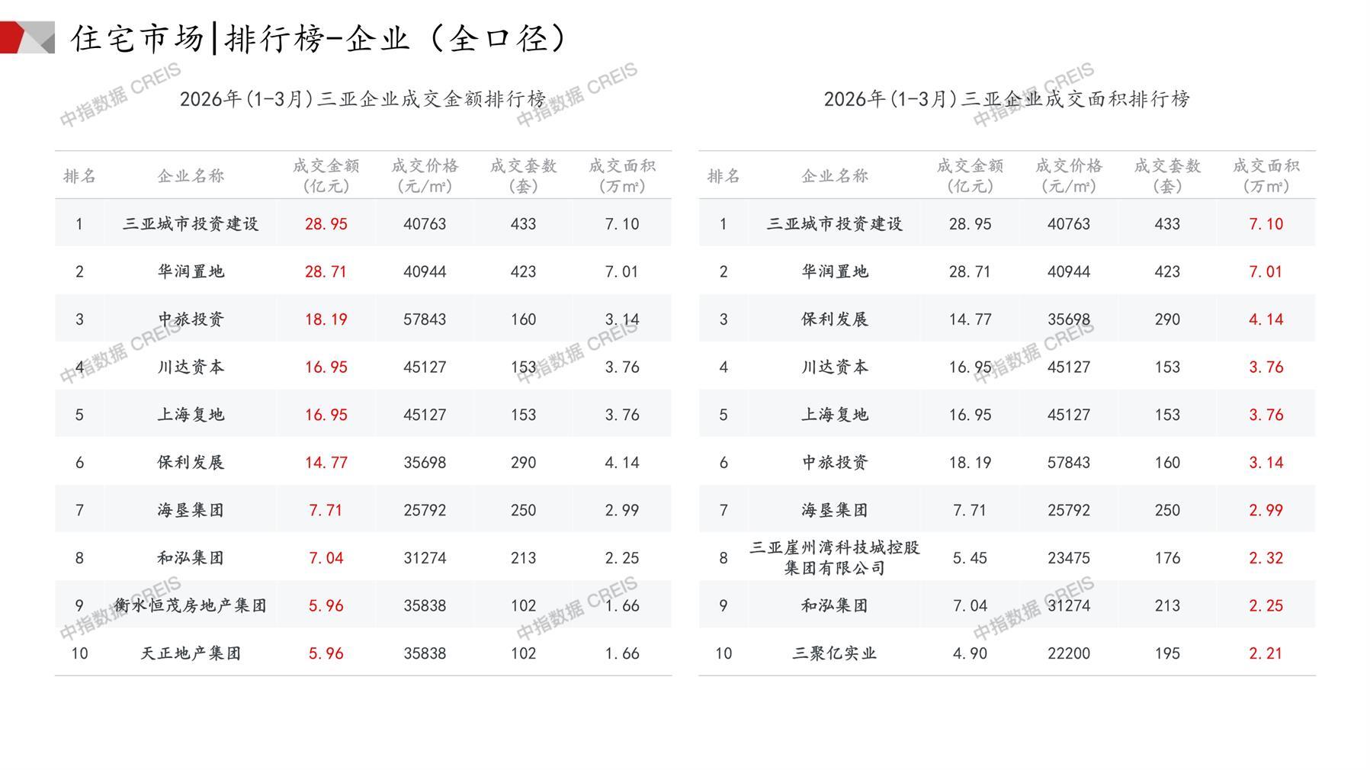1370x770 pixels.
Task: Click the red area value 2.32
Action: [1266, 558]
